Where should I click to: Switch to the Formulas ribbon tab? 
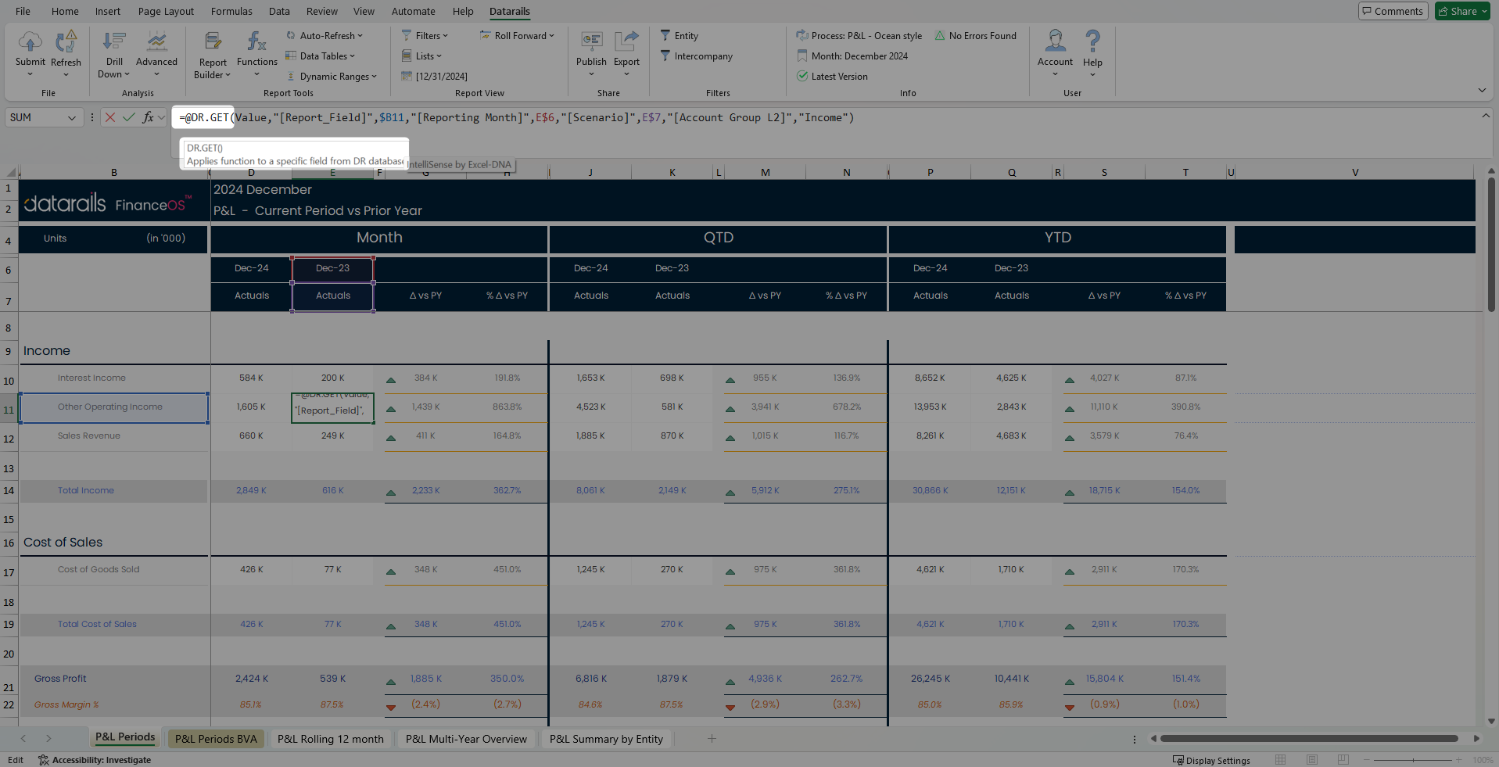click(x=231, y=11)
